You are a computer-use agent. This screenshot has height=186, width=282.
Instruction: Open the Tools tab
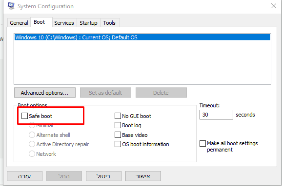click(x=109, y=23)
